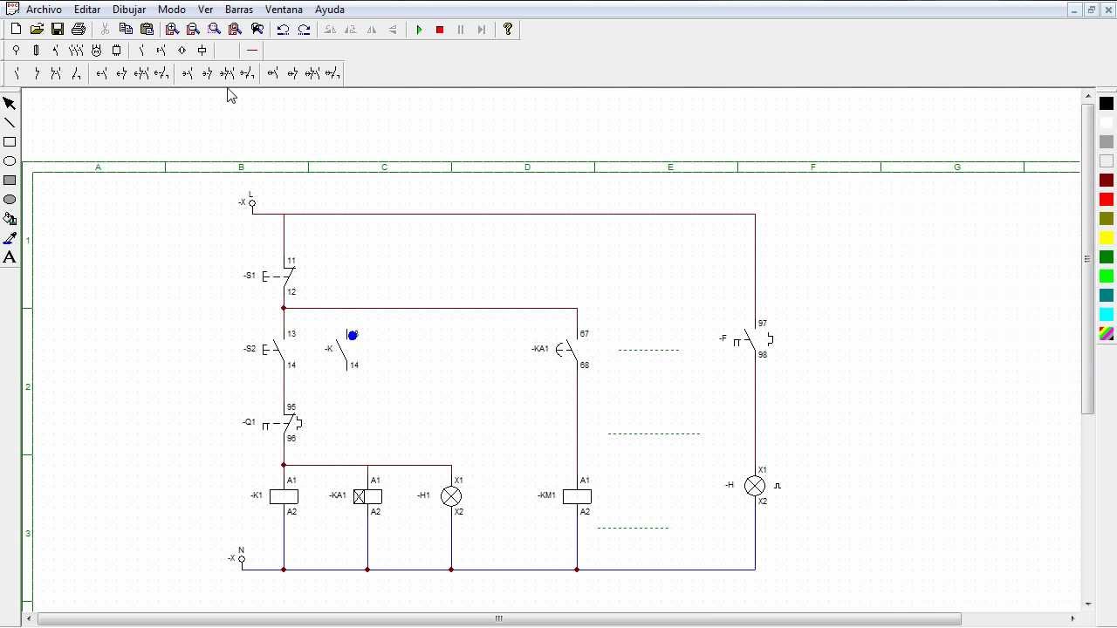Viewport: 1117px width, 628px height.
Task: Save the schematic with floppy disk icon
Action: 58,30
